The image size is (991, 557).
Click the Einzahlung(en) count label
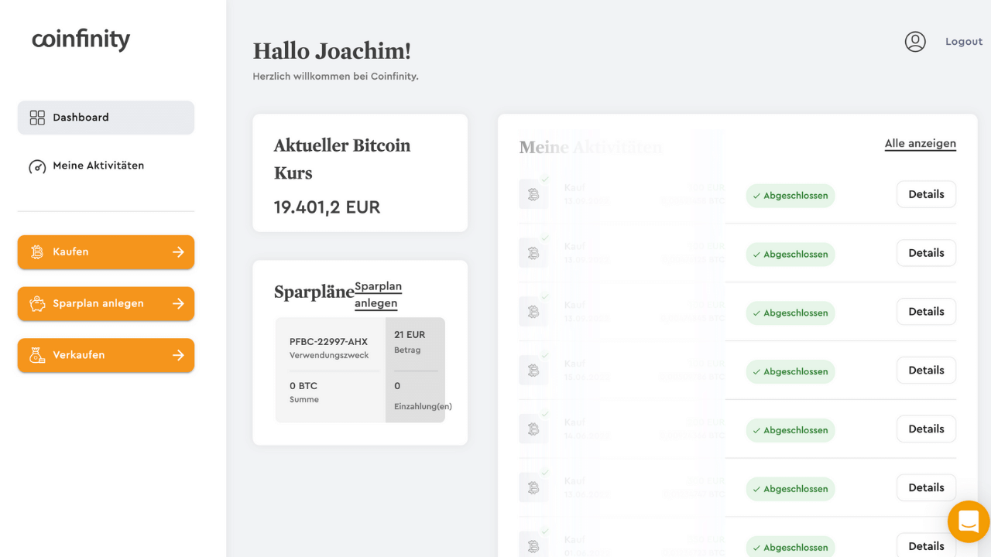click(423, 406)
